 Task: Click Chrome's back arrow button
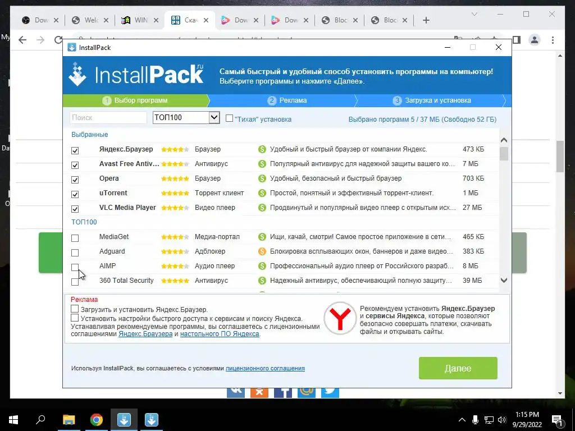(x=22, y=40)
